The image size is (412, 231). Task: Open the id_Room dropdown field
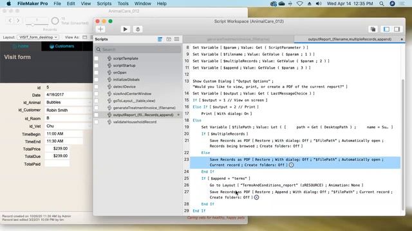pos(68,118)
